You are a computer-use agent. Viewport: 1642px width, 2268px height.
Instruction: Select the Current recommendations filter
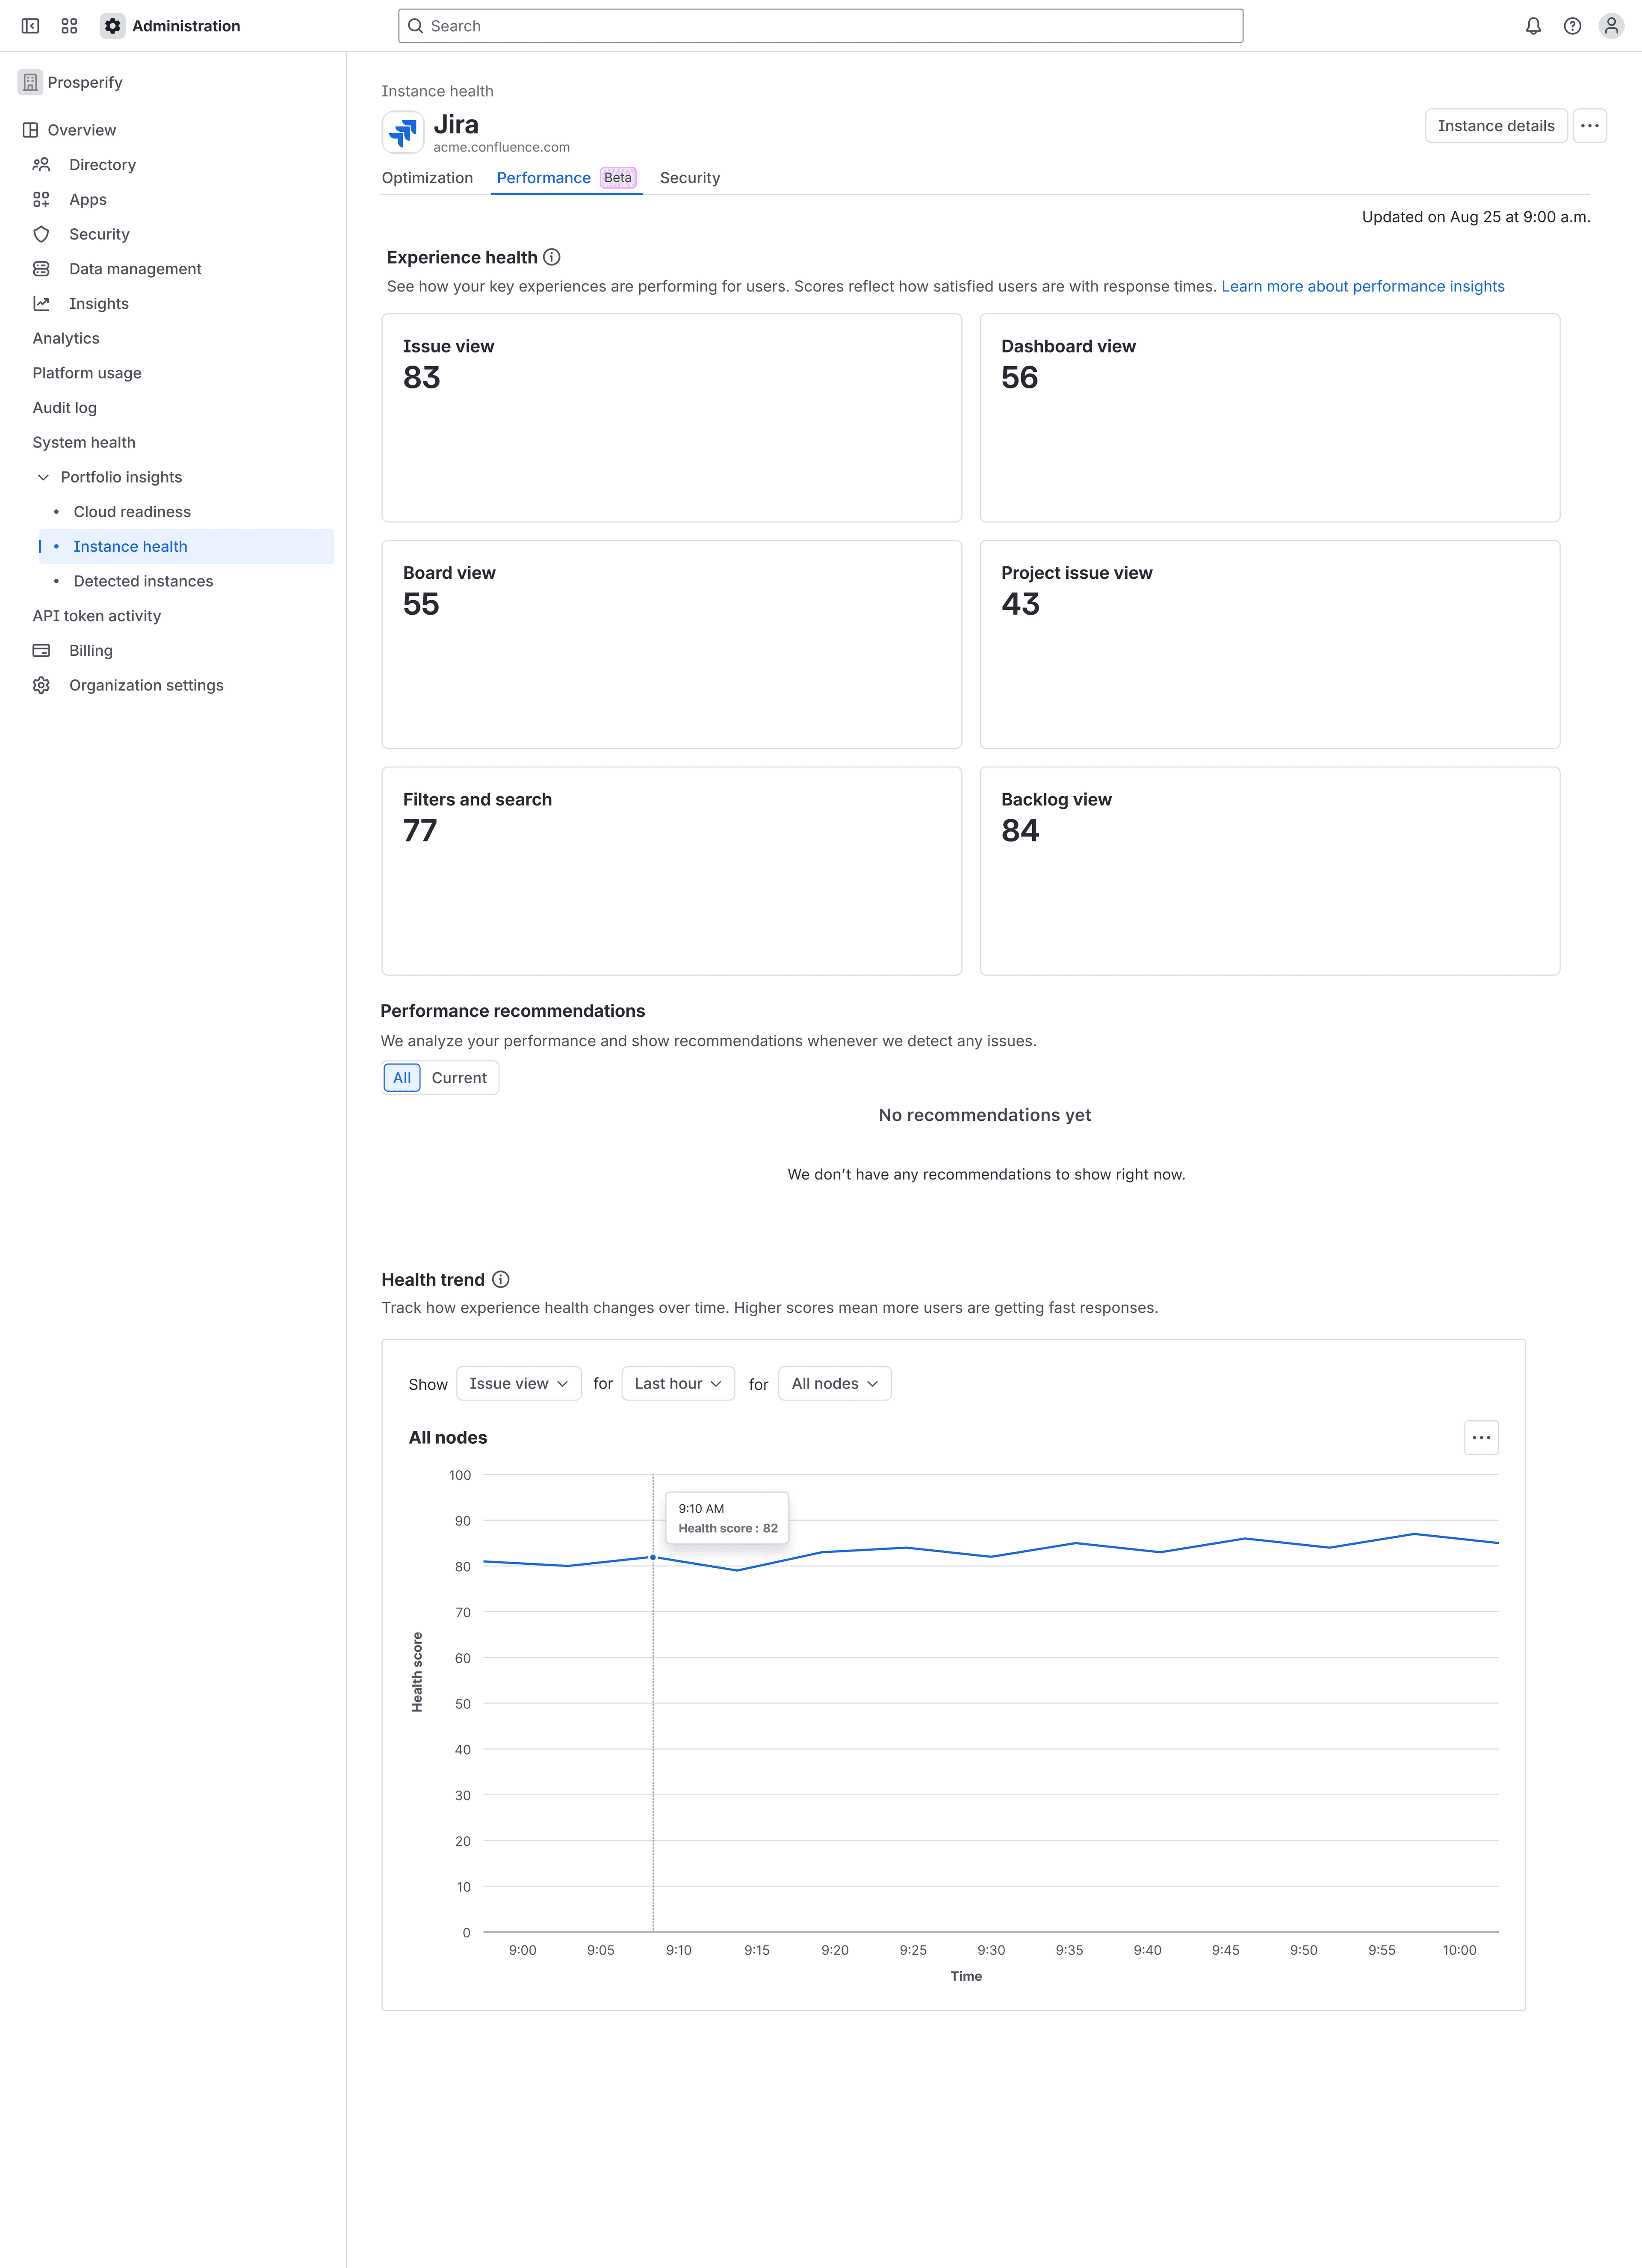(x=459, y=1077)
